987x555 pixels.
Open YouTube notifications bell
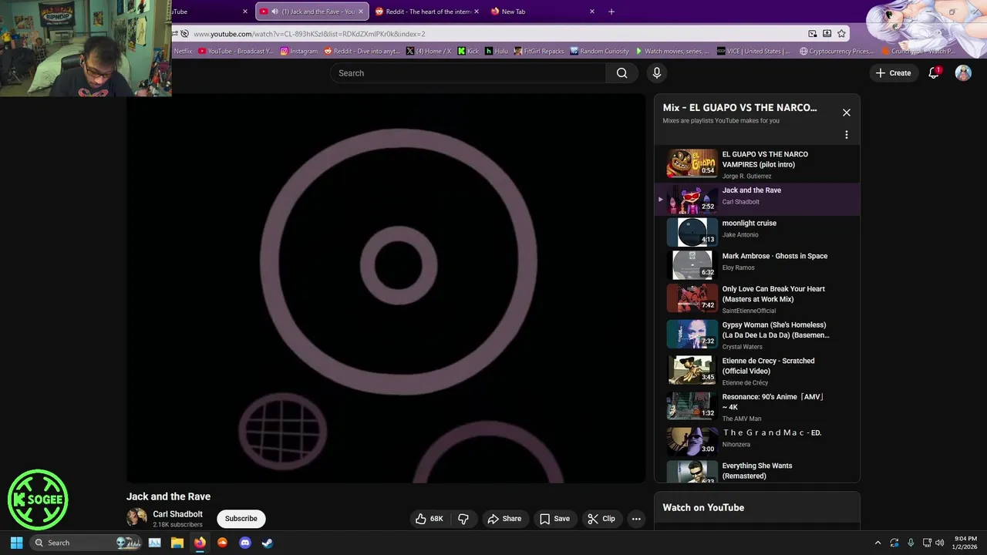click(x=934, y=72)
